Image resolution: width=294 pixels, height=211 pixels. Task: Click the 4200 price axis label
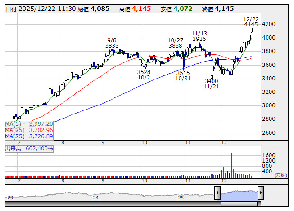point(269,24)
